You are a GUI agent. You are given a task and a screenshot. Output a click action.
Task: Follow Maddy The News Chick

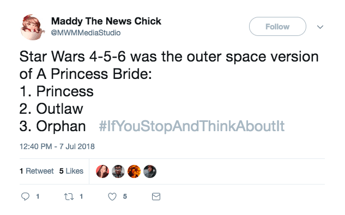(x=277, y=26)
